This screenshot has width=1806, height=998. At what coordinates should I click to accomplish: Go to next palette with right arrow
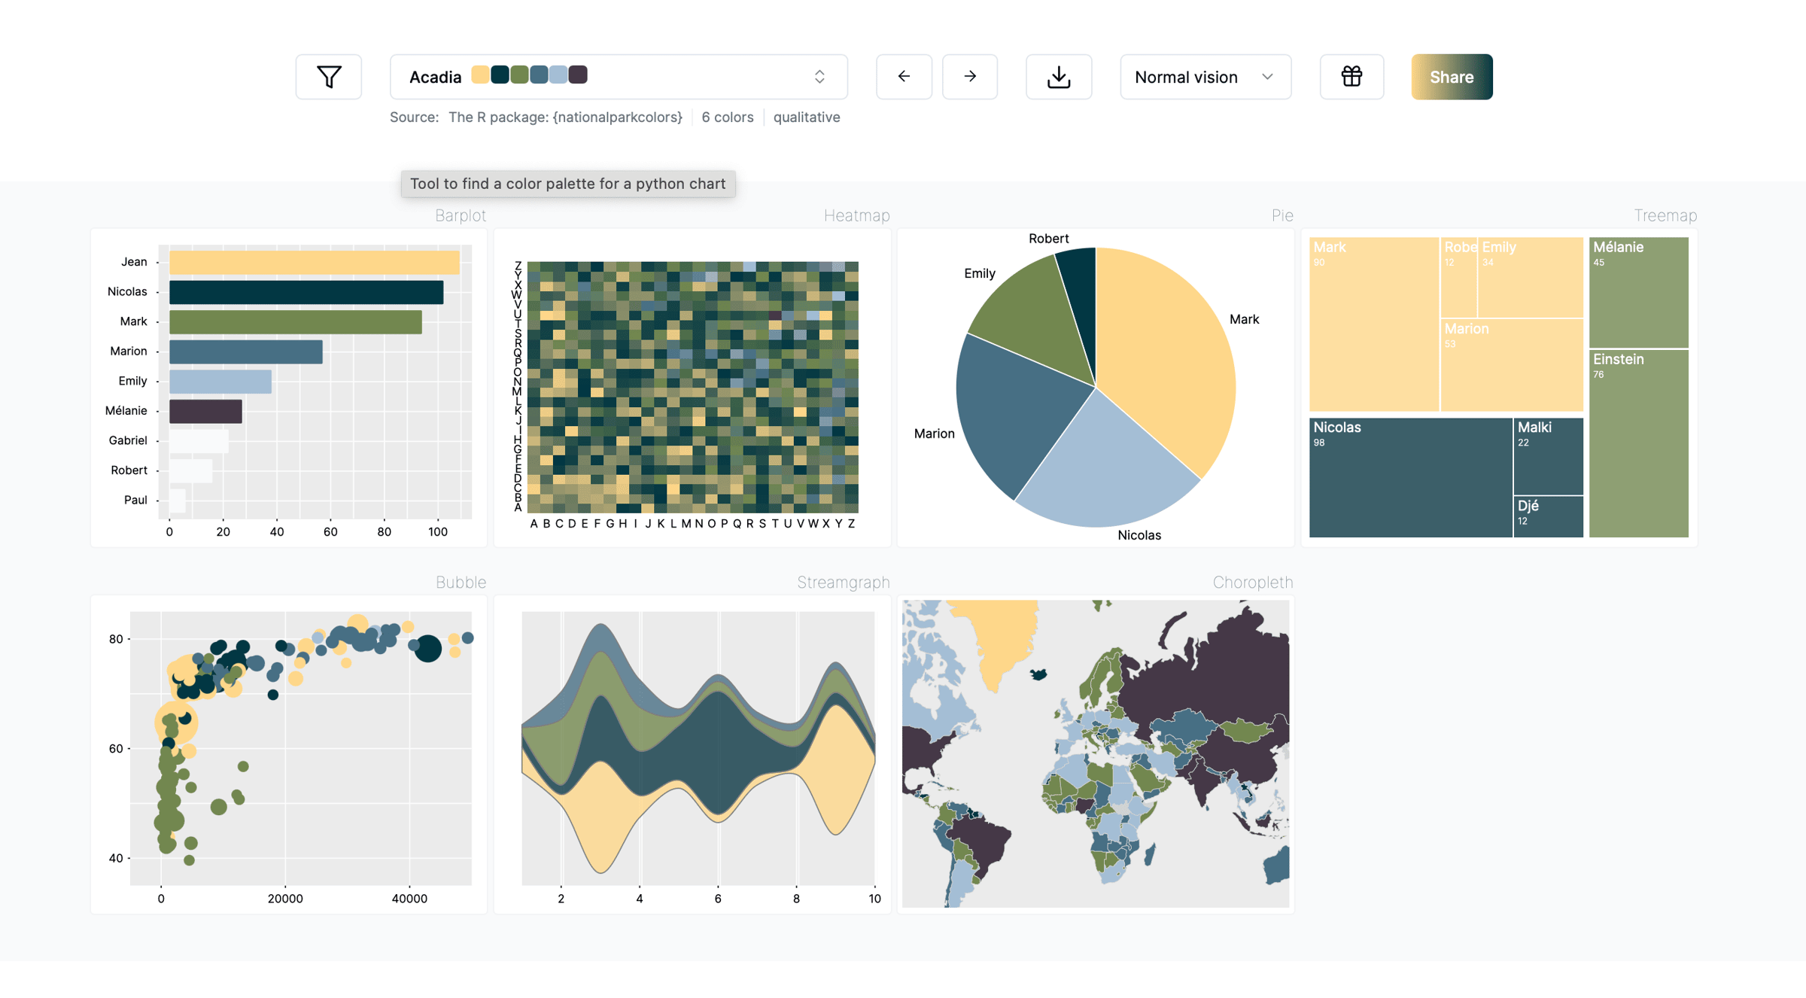(x=970, y=77)
